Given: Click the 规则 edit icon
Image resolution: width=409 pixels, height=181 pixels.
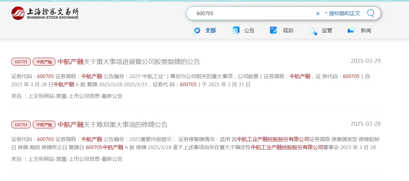Looking at the screenshot, I should pyautogui.click(x=274, y=31).
